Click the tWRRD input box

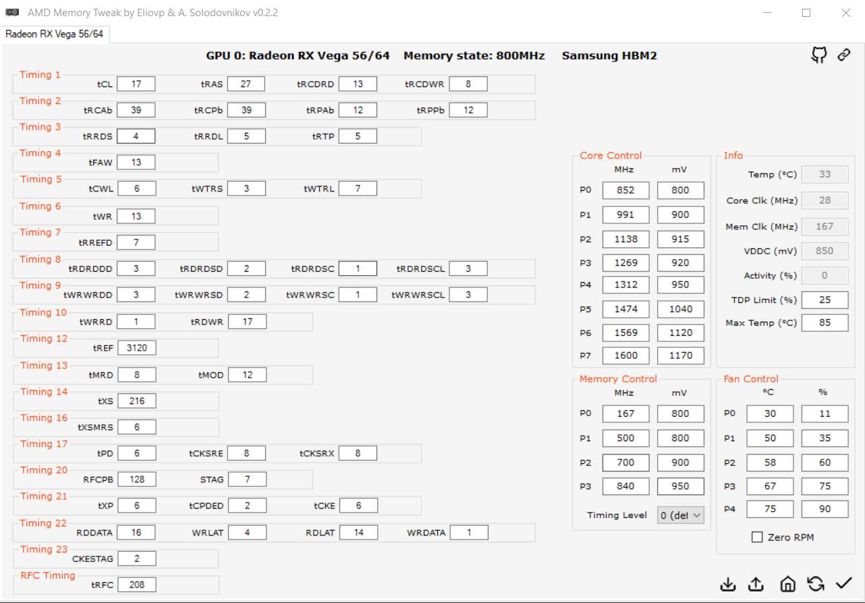point(136,322)
